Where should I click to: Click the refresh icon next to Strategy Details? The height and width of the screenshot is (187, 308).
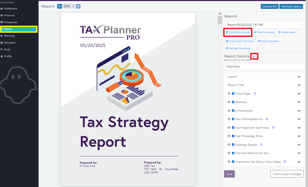[x=262, y=145]
